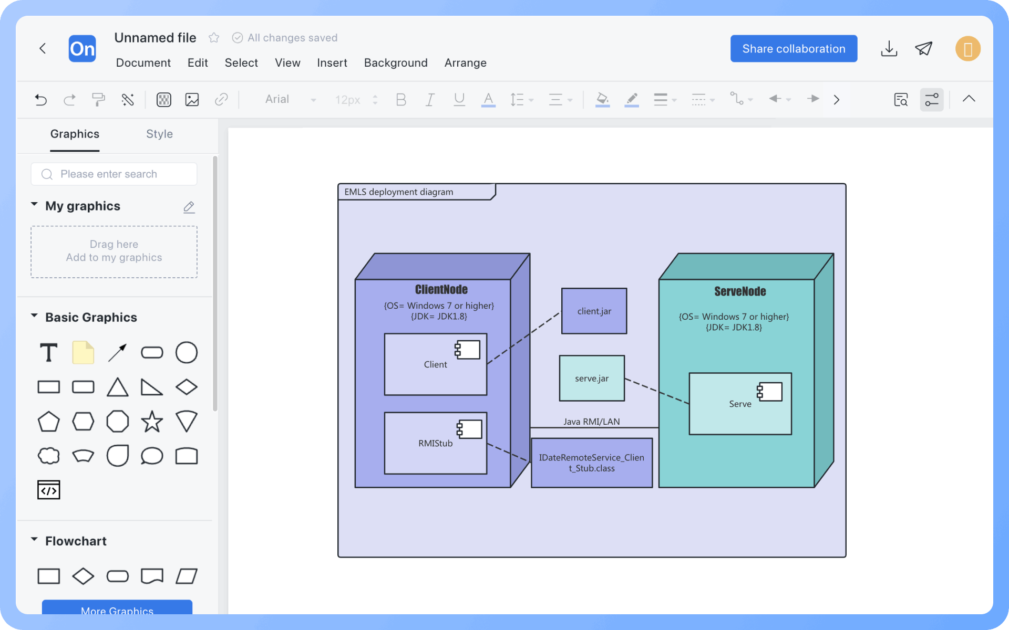Toggle underline formatting
Screen dimensions: 1009x630
459,99
